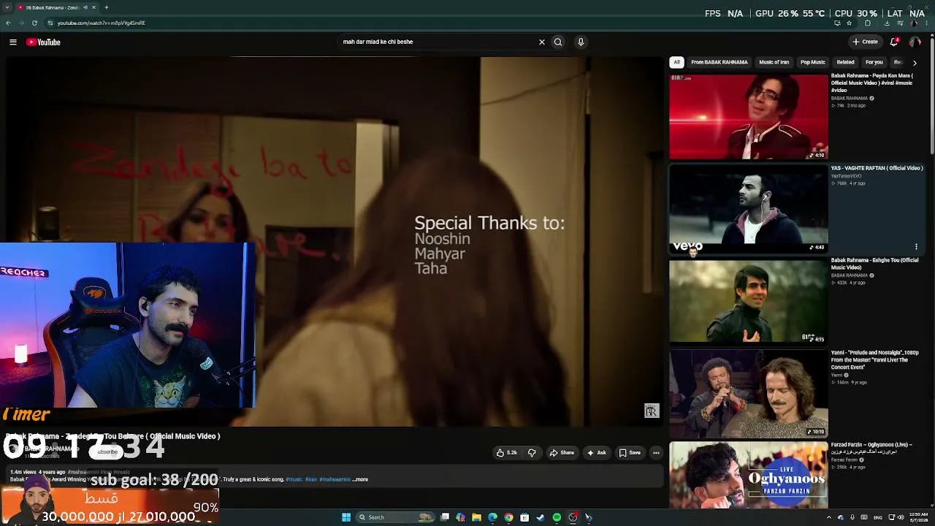
Task: Open the browser tab search dropdown
Action: coord(8,7)
